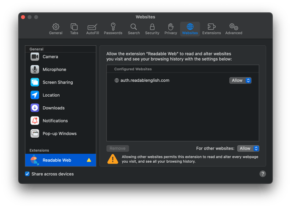Open the Allow dropdown for auth.readablenglish.com
The image size is (291, 208).
240,80
